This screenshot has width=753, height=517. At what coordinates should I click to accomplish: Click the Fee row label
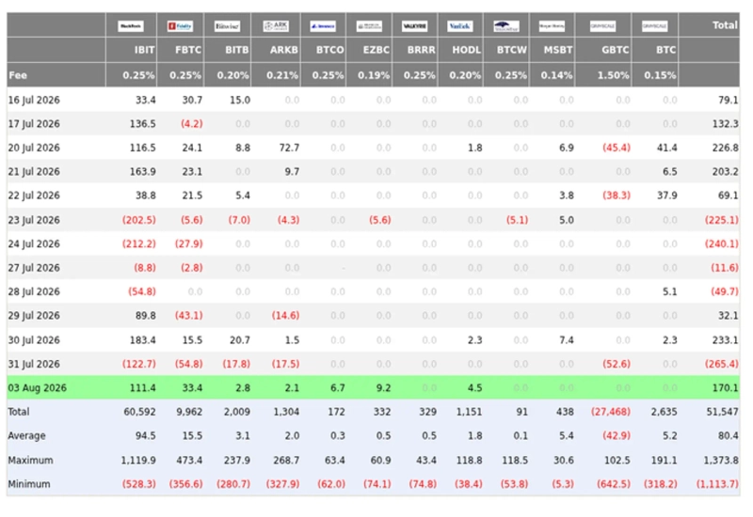18,75
